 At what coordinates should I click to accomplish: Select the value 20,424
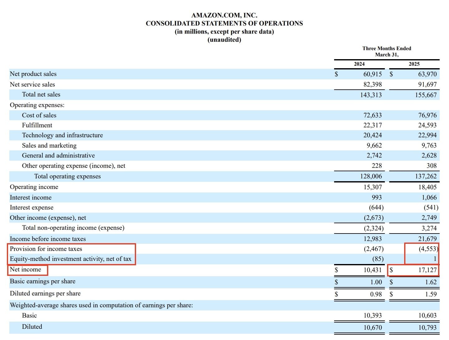click(x=372, y=135)
